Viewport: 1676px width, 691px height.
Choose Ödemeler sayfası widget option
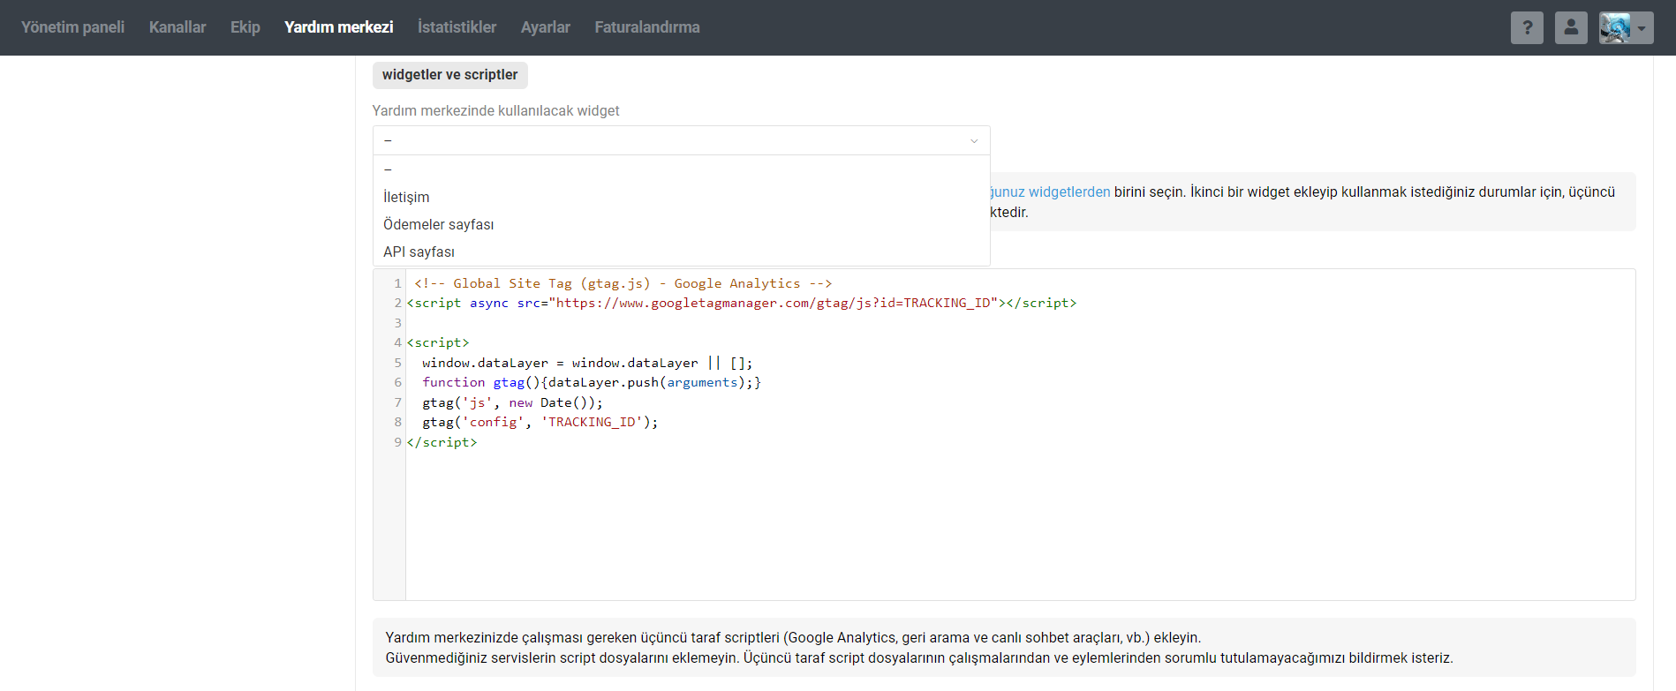point(681,224)
